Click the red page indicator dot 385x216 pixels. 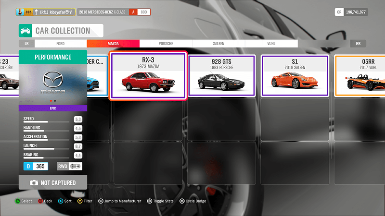[x=51, y=101]
